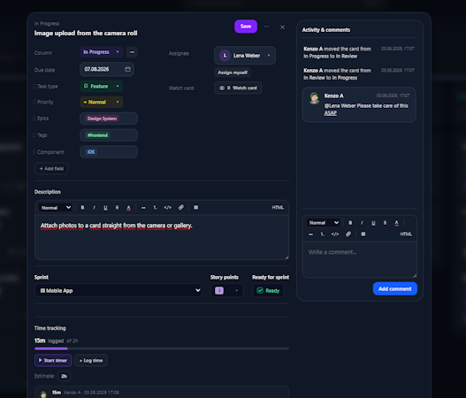
Task: Open the Mobile App sprint selector
Action: click(x=118, y=291)
